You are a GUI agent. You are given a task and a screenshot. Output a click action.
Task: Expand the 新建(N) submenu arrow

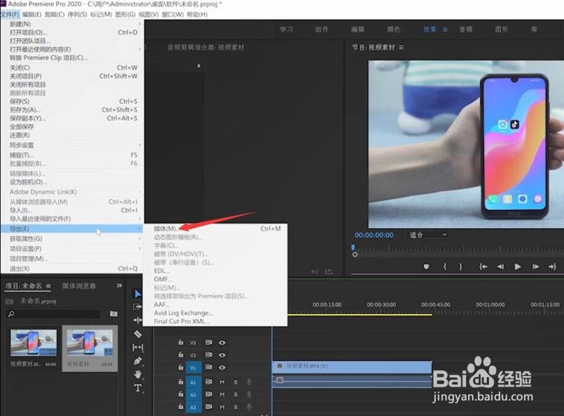pyautogui.click(x=139, y=24)
